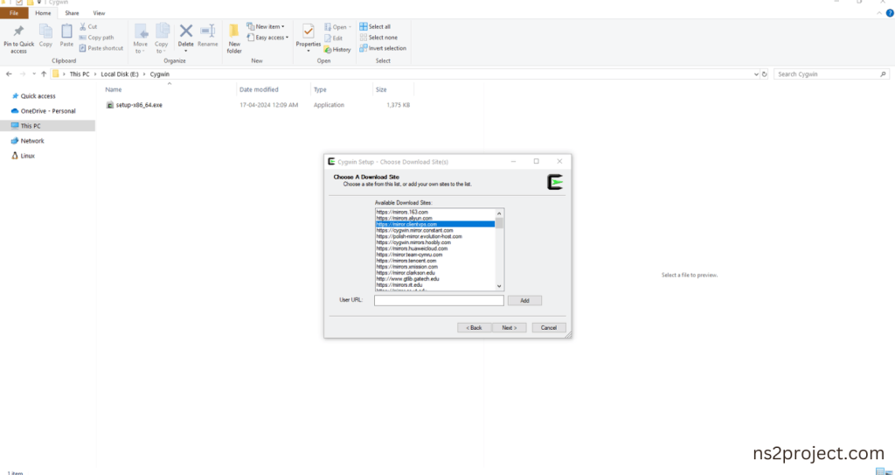Switch to the View ribbon tab
This screenshot has width=895, height=475.
[99, 12]
